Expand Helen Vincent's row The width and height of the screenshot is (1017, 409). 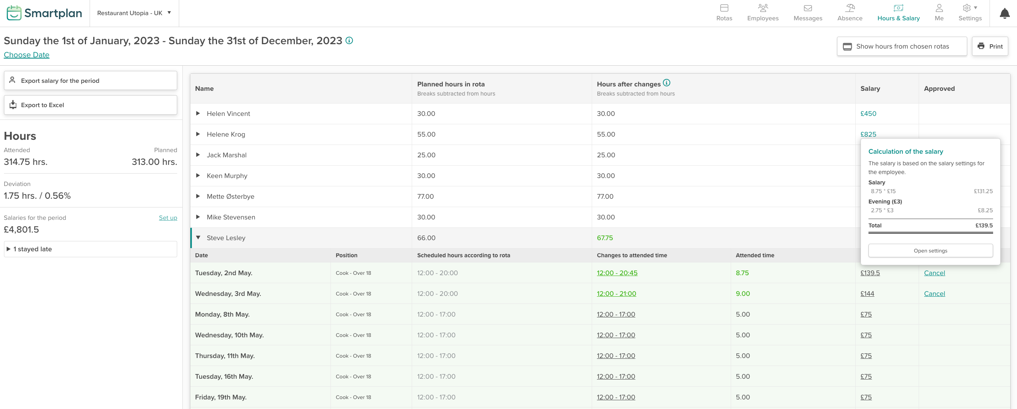[198, 114]
